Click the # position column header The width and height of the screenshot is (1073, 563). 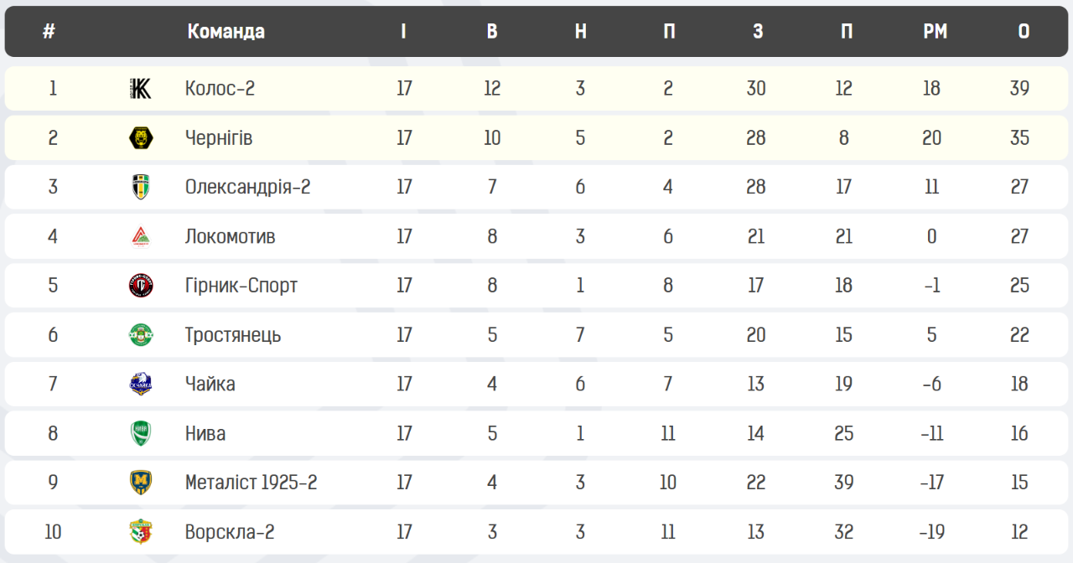click(x=49, y=32)
